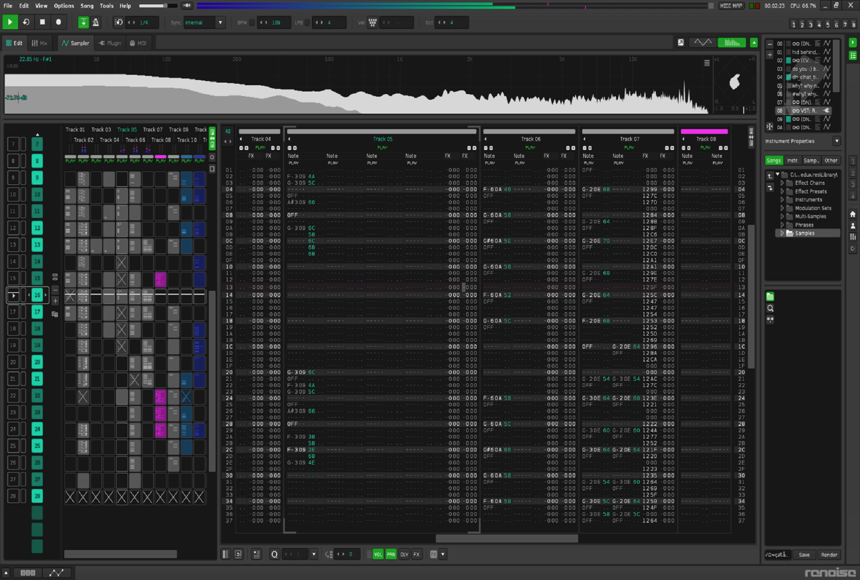Click the detach scope window icon
The width and height of the screenshot is (860, 580).
681,43
